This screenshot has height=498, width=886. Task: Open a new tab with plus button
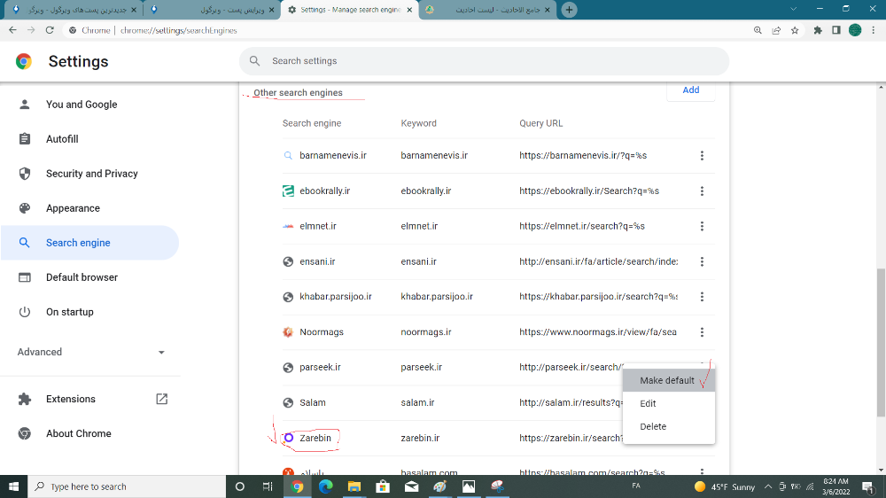click(569, 10)
